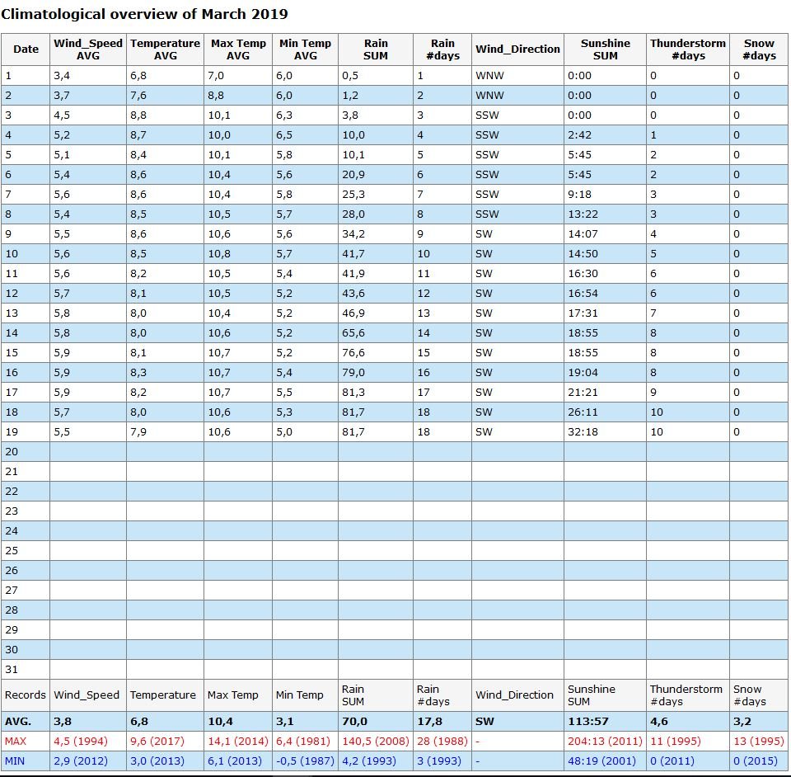Select rain sum 10,1 in row 5
The image size is (791, 777).
coord(353,155)
